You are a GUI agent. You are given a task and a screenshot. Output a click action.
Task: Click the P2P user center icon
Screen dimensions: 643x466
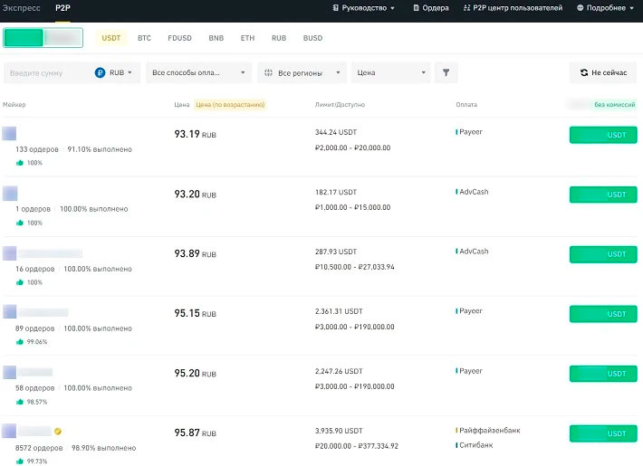[x=466, y=8]
